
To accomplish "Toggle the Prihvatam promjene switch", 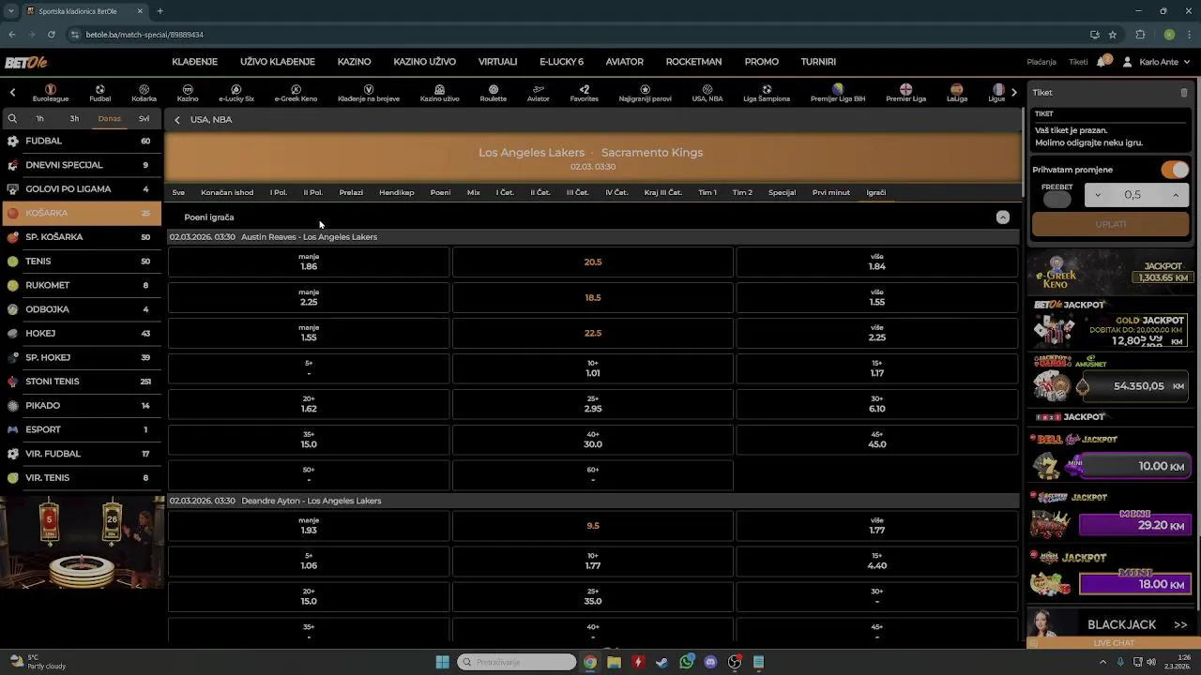I will point(1175,170).
